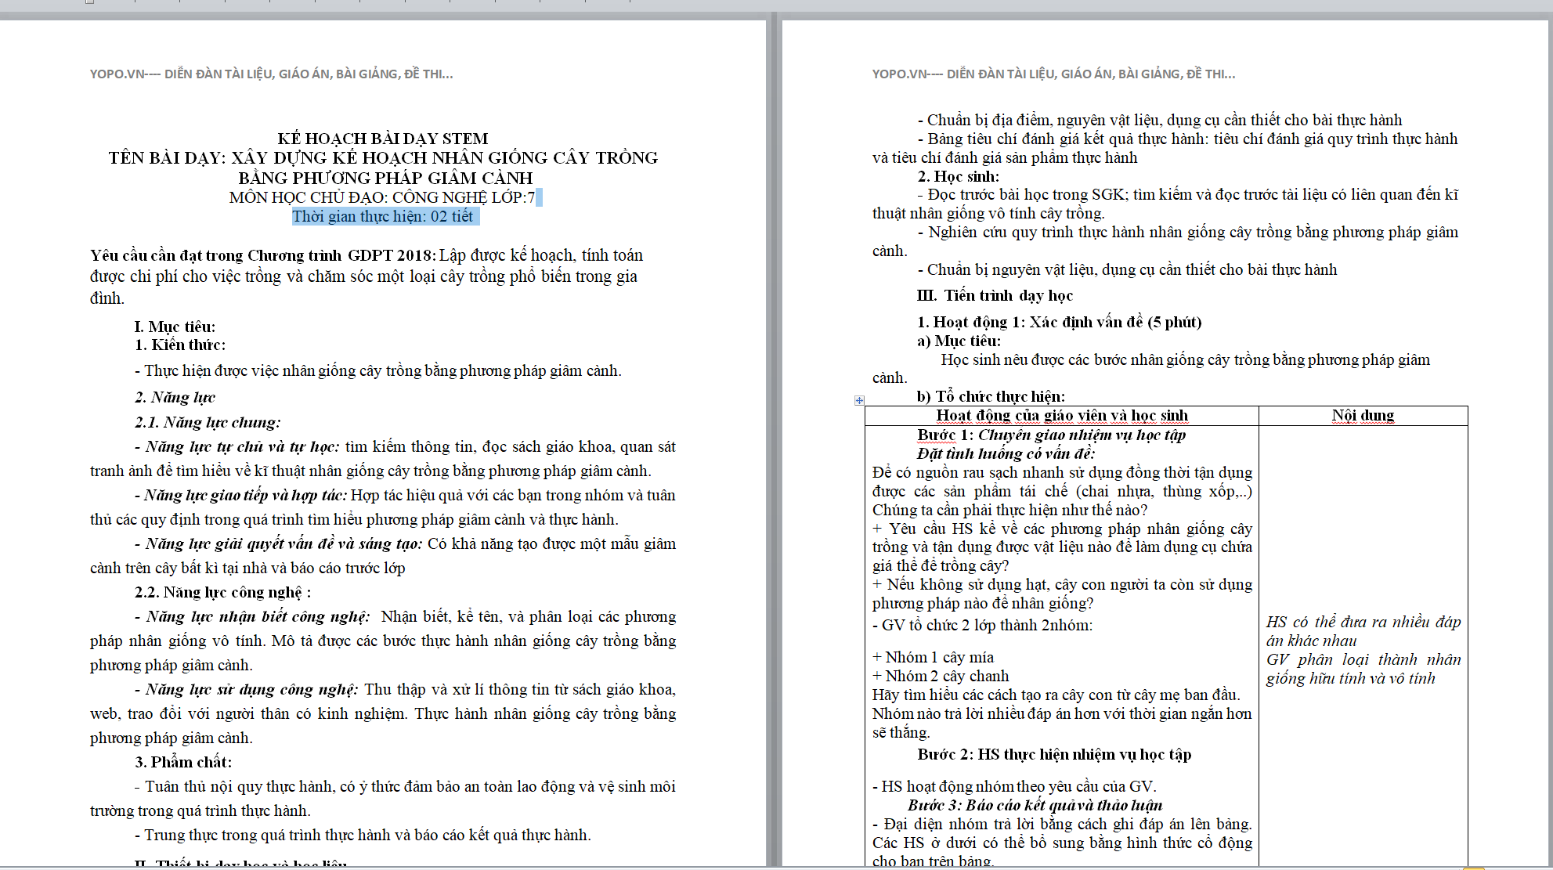Click the heading '2.1. Năng lực chung:'
Screen dimensions: 1553x870
pyautogui.click(x=208, y=422)
